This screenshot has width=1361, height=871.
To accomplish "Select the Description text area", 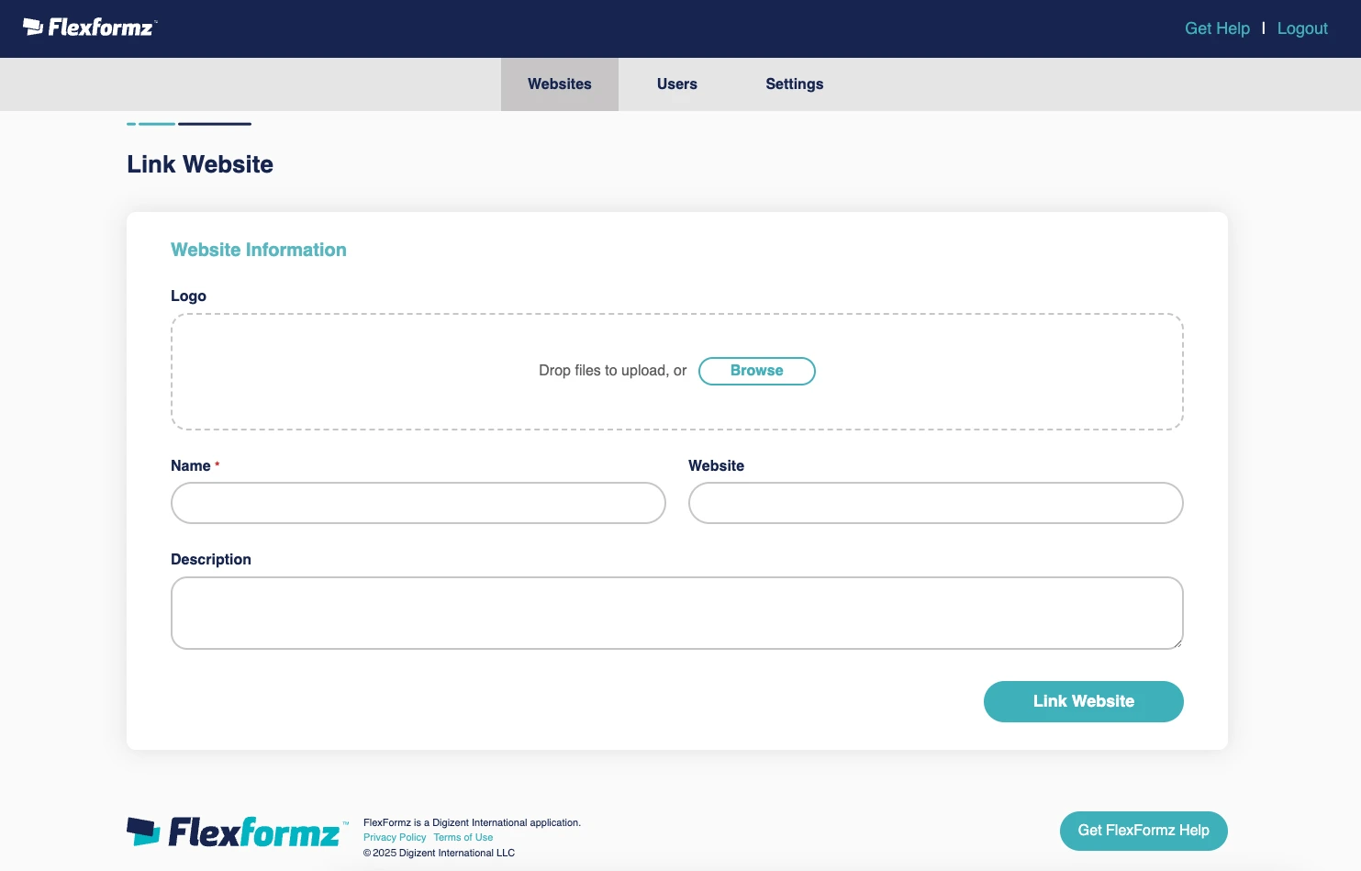I will pos(676,612).
